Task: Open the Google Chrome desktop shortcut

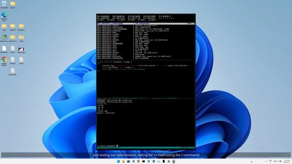Action: point(4,61)
